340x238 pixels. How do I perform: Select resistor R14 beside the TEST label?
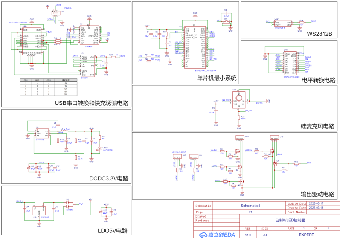302,22
